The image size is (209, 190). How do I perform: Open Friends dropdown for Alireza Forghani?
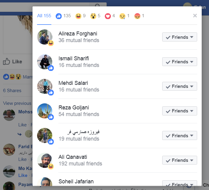coord(180,37)
